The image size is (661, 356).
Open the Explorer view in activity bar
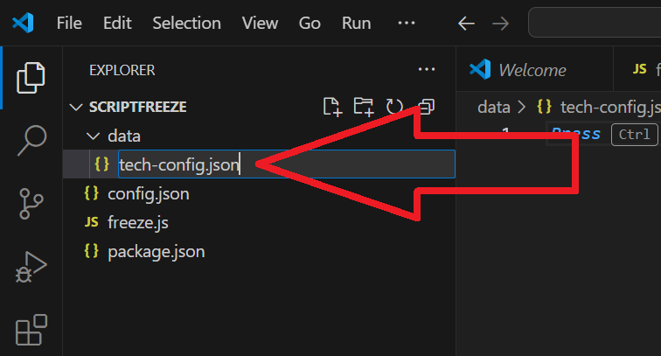tap(31, 78)
